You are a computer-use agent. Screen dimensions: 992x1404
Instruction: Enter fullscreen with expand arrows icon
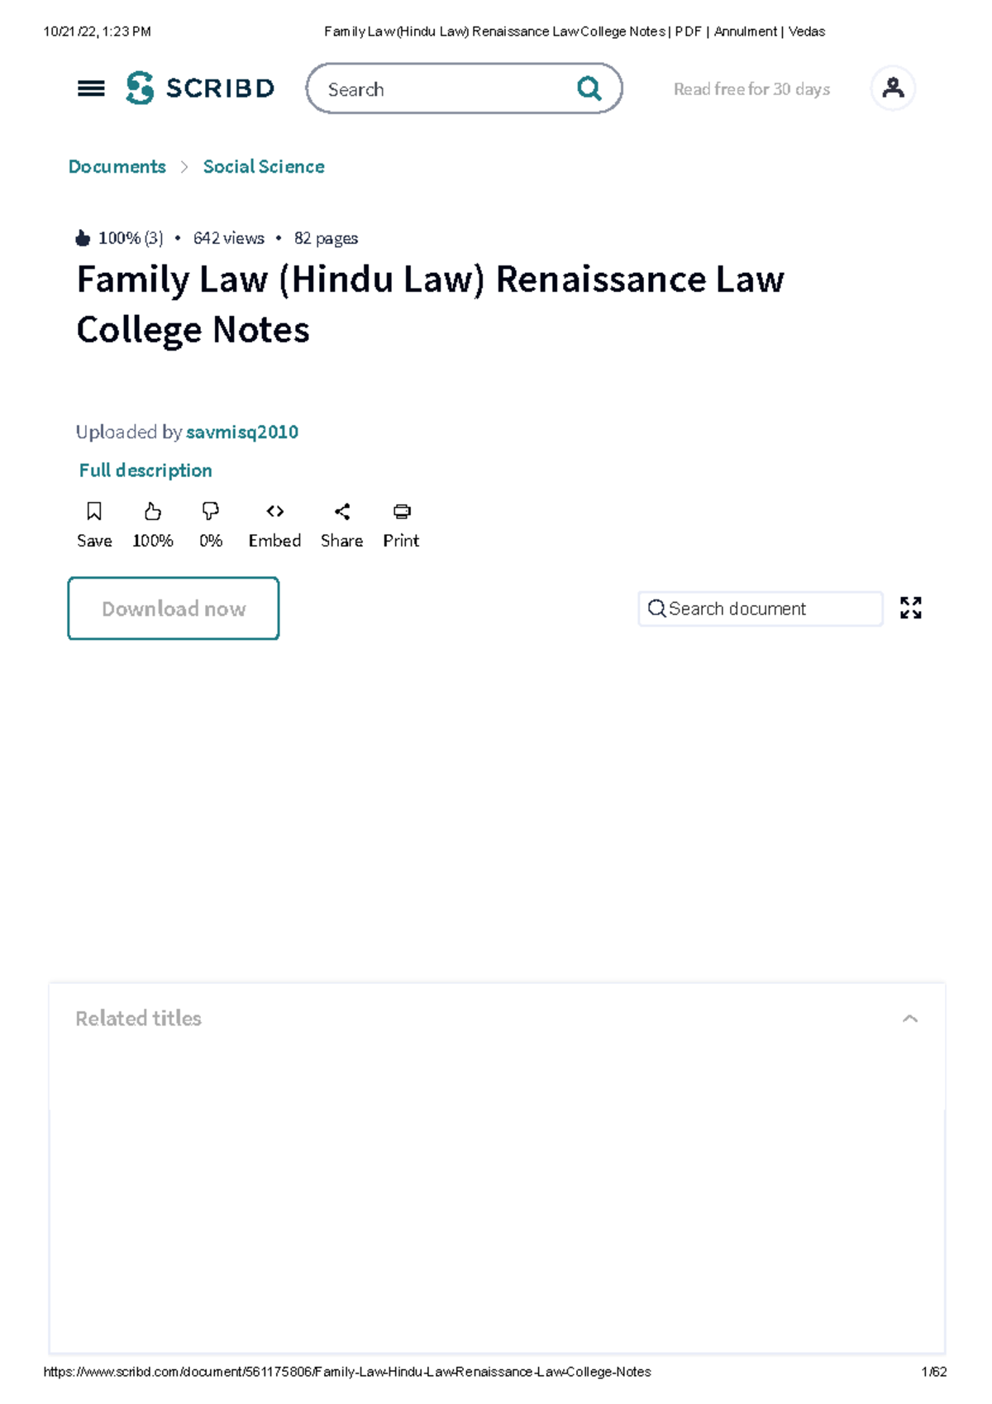pyautogui.click(x=911, y=609)
